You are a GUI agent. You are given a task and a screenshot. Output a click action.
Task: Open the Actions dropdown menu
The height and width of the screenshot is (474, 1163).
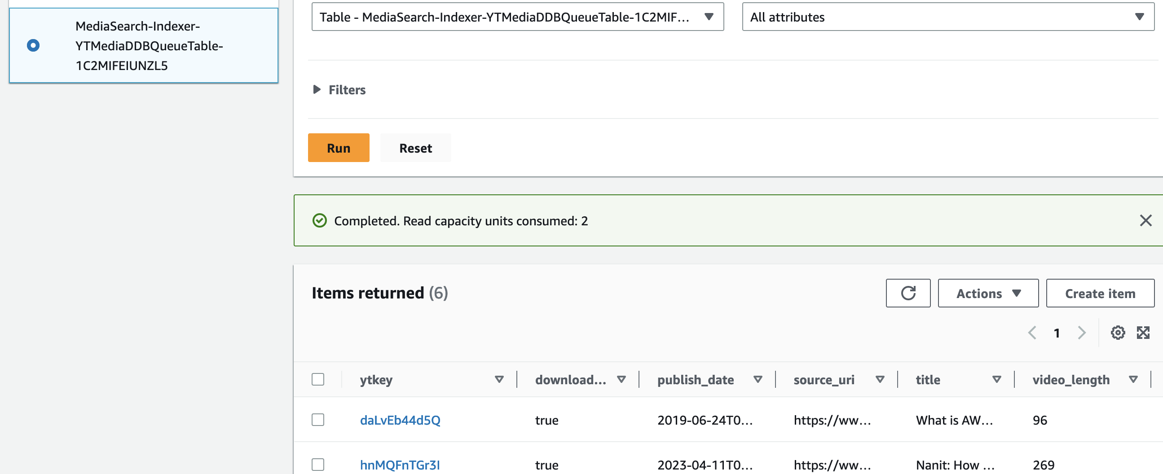click(x=988, y=294)
